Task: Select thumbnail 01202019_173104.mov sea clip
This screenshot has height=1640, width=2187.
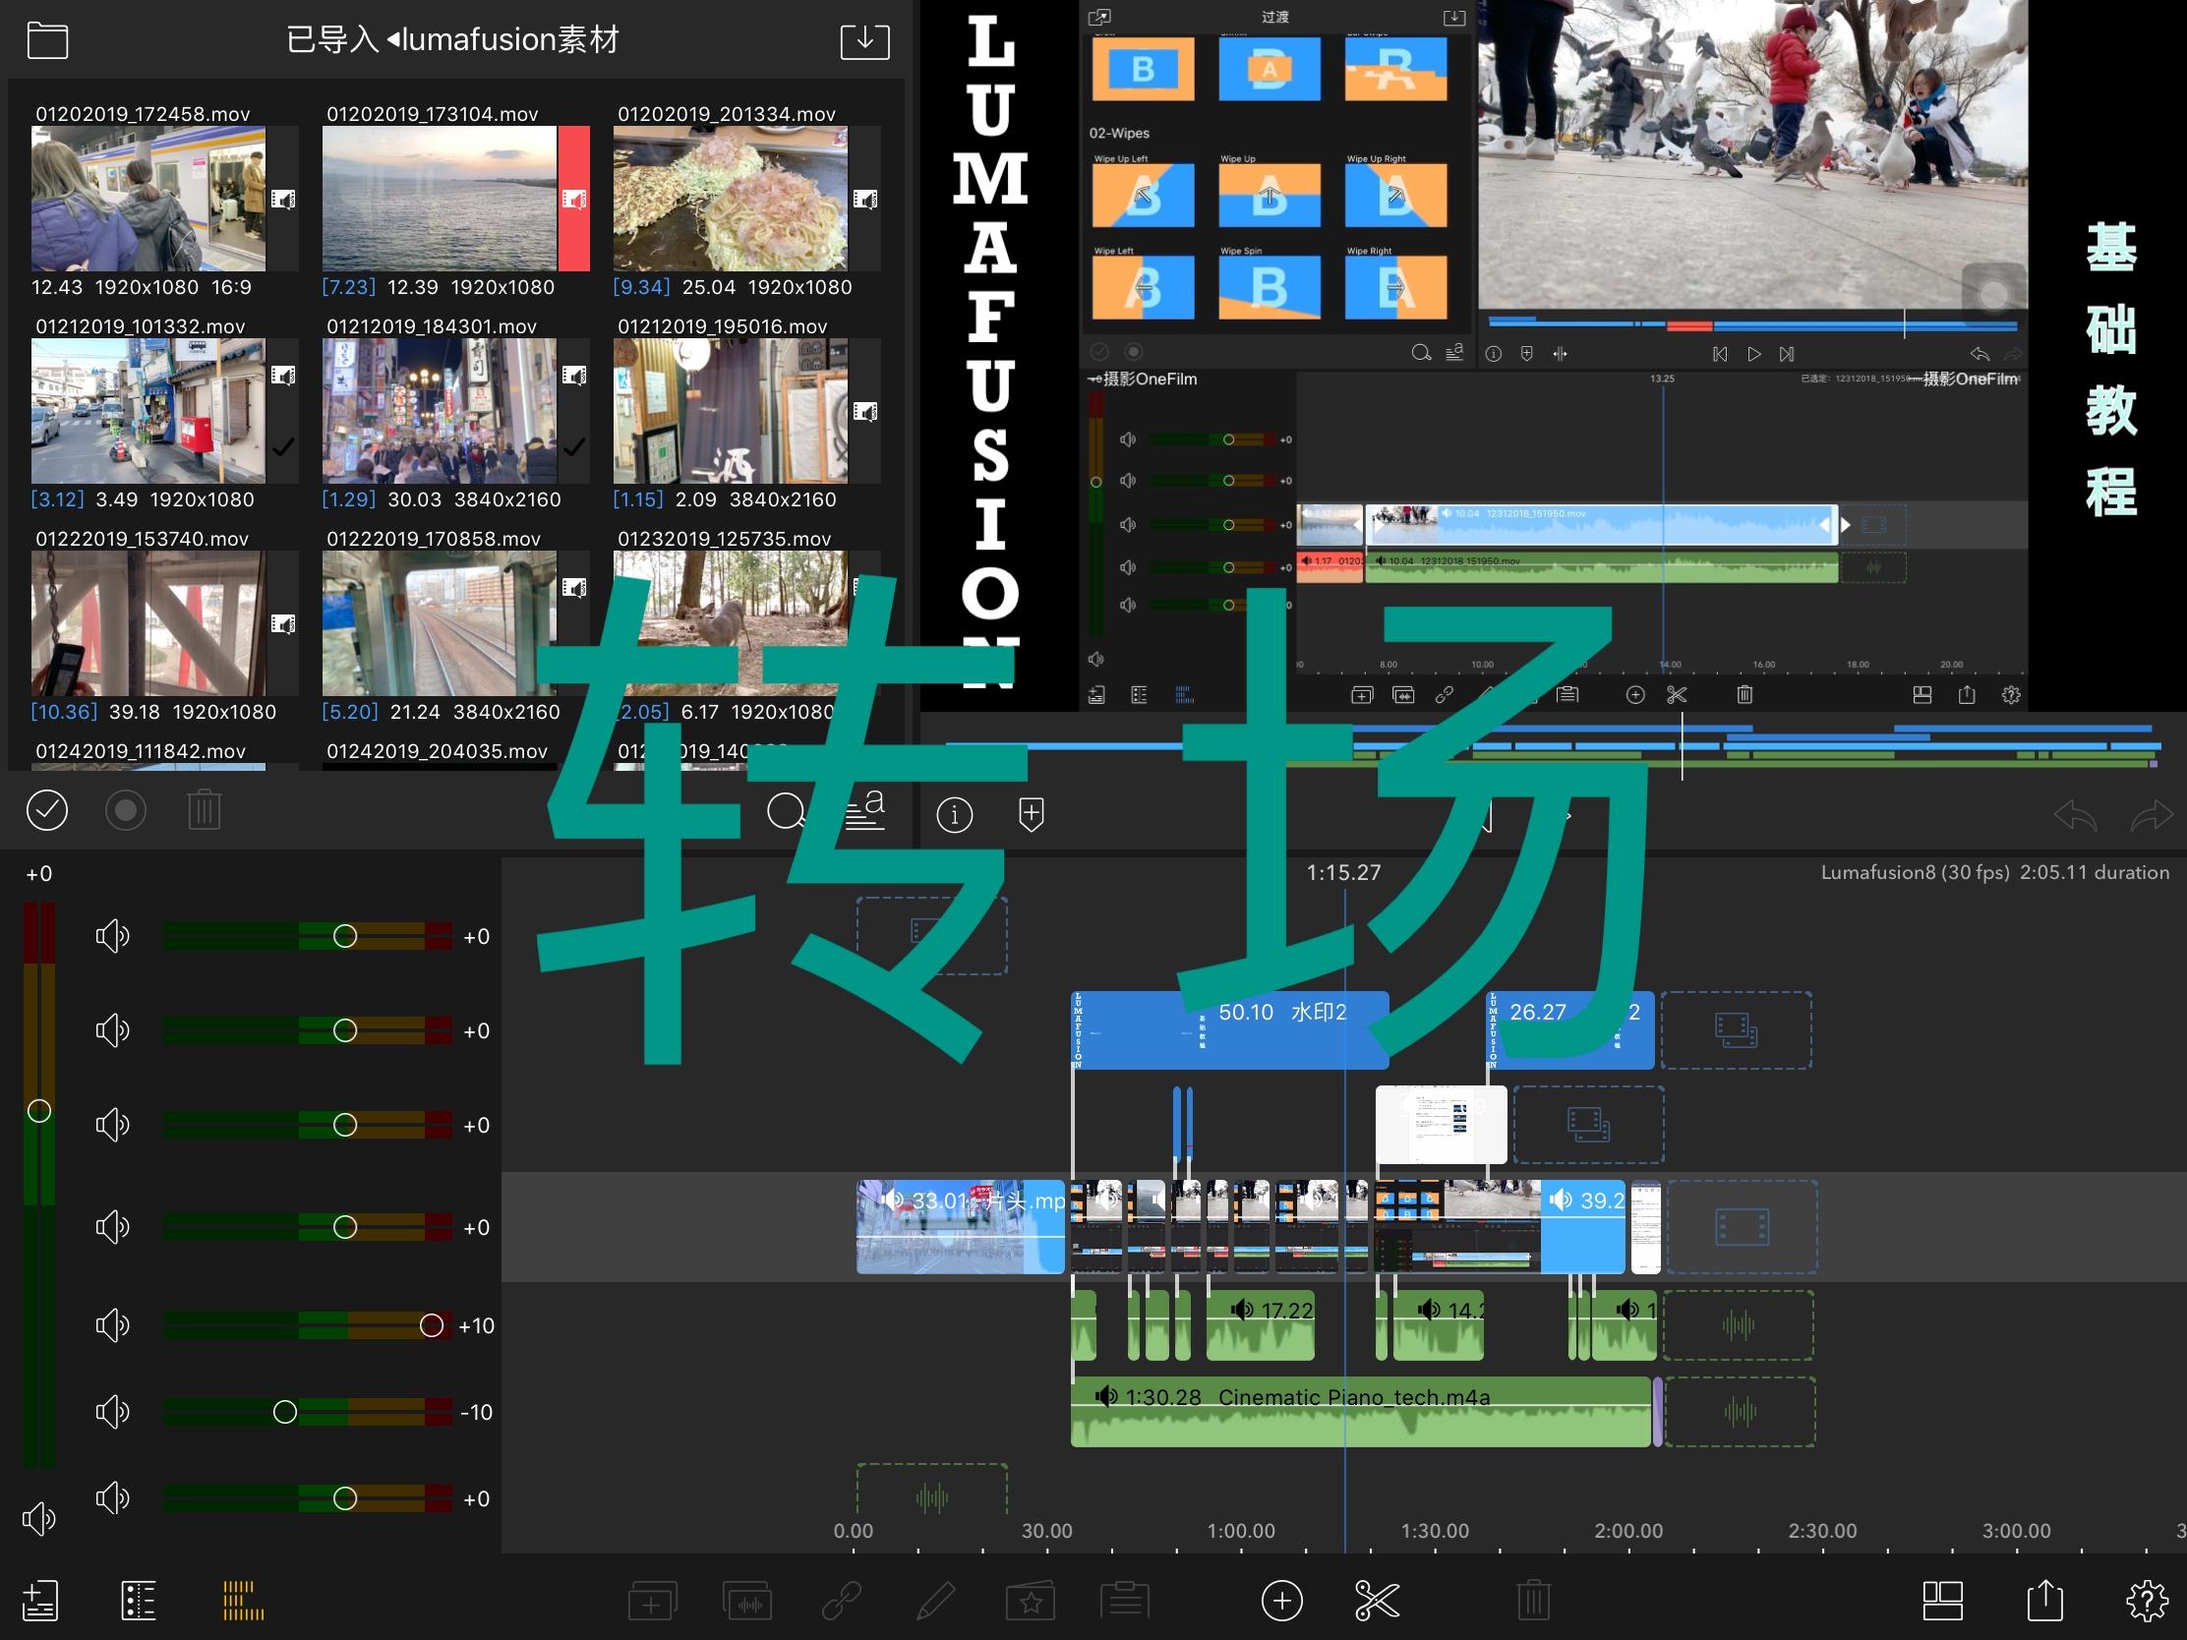Action: click(439, 198)
